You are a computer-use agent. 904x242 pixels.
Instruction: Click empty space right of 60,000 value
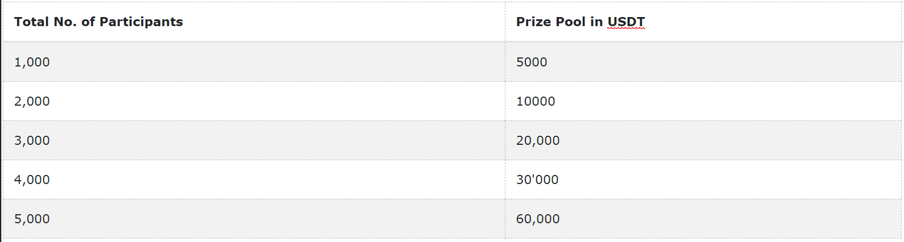click(731, 219)
